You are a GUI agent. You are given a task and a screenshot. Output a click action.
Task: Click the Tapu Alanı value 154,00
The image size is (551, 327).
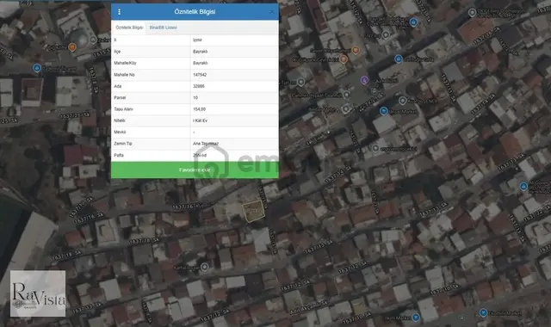199,109
